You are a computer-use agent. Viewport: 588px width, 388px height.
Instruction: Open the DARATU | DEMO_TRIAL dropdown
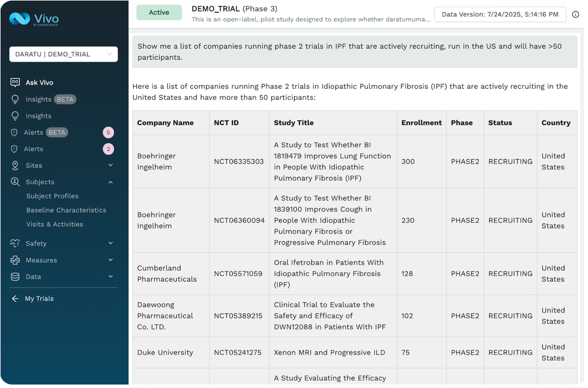[x=64, y=54]
